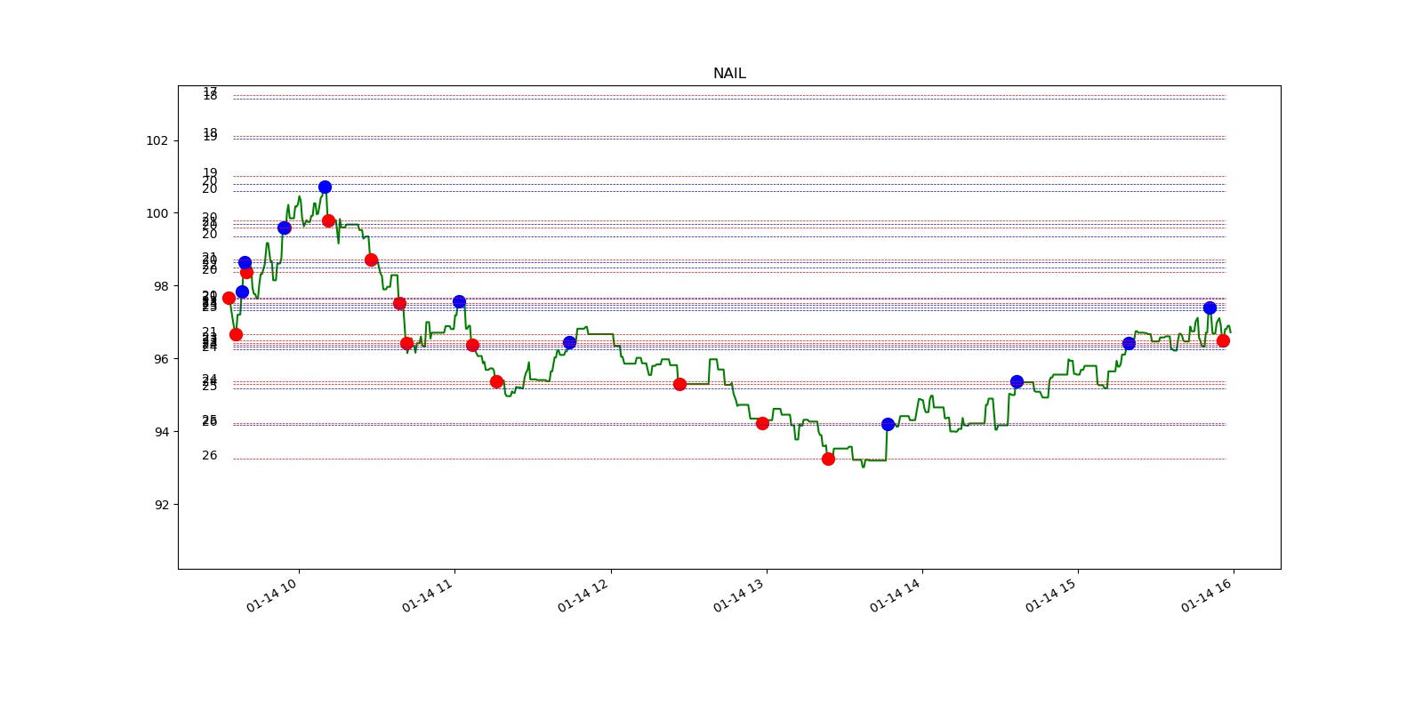This screenshot has height=711, width=1423.
Task: Pick blue marker near 96.4 after 15:00
Action: pos(1129,343)
